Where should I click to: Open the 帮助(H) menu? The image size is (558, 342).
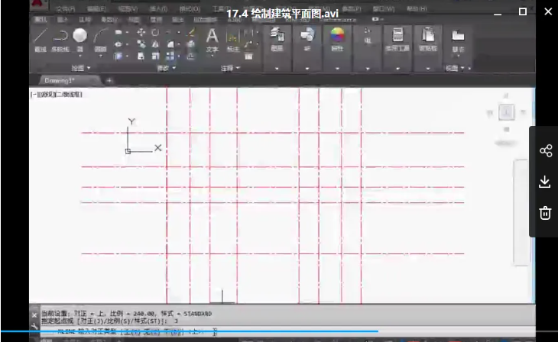(x=417, y=9)
